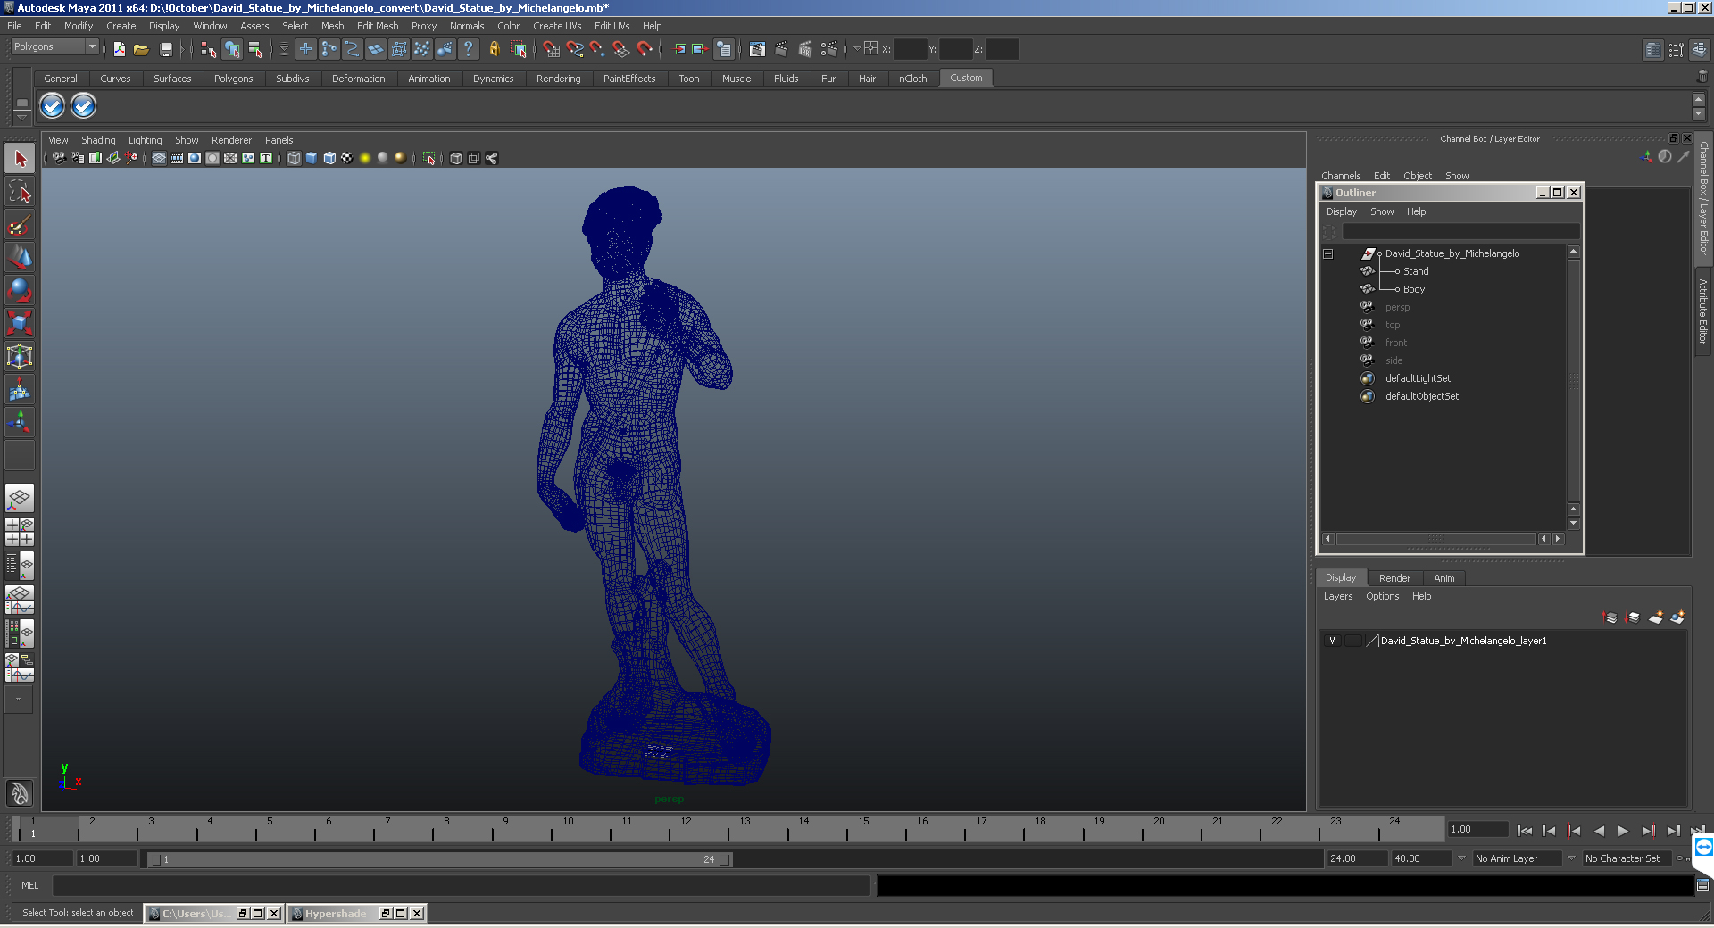
Task: Click play forwards button
Action: click(x=1623, y=831)
